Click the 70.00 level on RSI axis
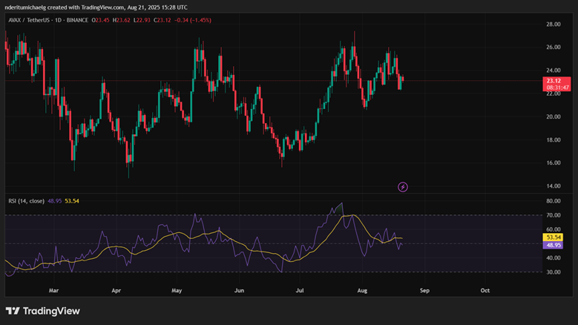 pyautogui.click(x=553, y=215)
